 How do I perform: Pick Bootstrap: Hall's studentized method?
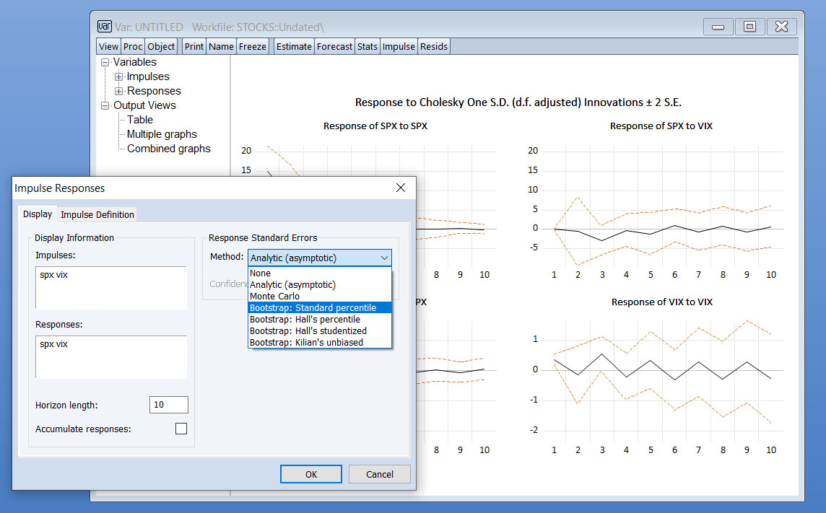click(308, 330)
